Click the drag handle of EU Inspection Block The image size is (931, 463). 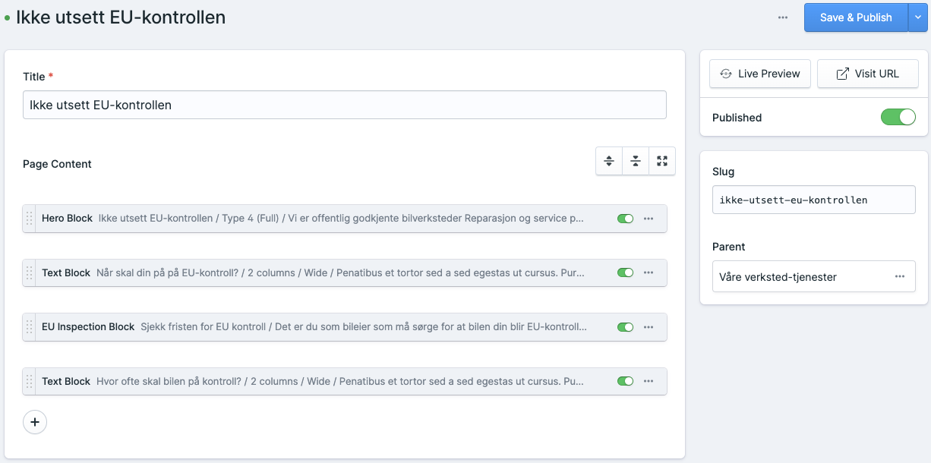coord(30,327)
